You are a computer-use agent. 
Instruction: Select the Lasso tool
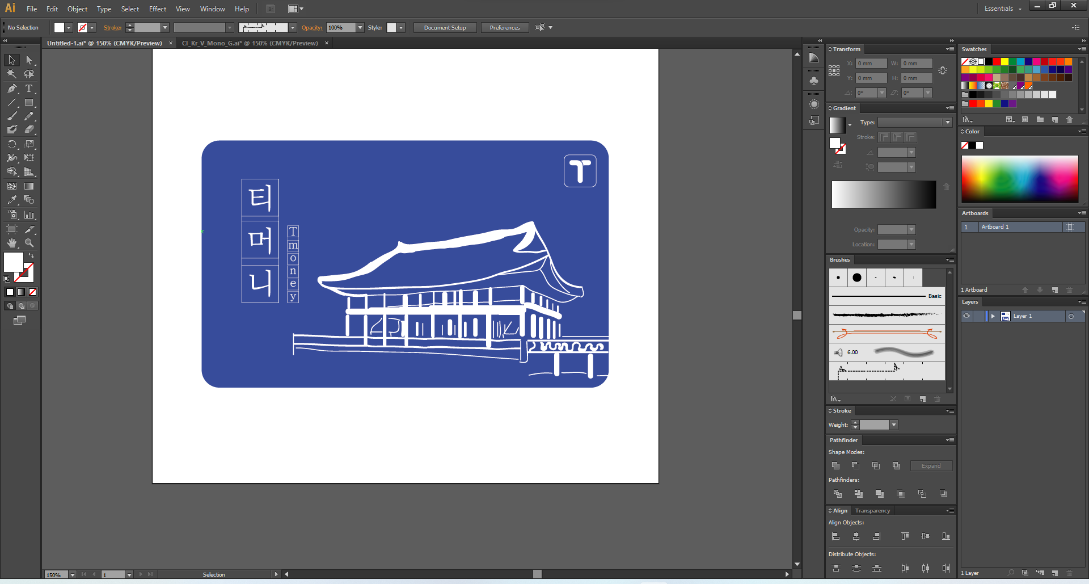tap(29, 74)
